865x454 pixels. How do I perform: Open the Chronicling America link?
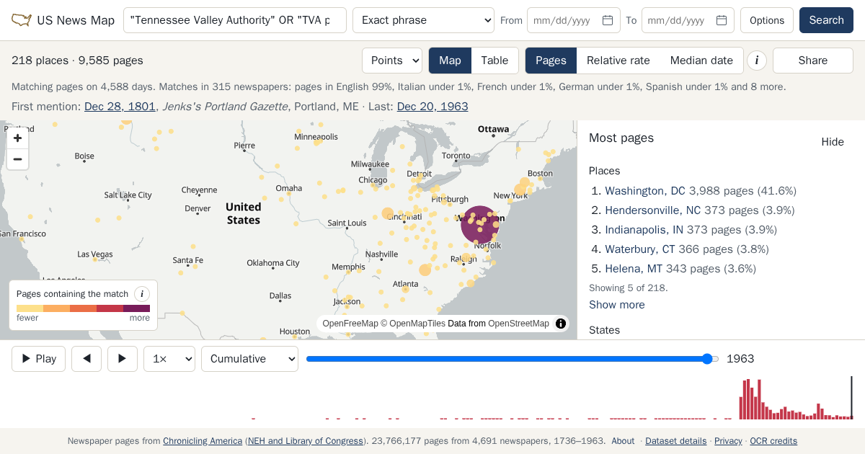203,441
